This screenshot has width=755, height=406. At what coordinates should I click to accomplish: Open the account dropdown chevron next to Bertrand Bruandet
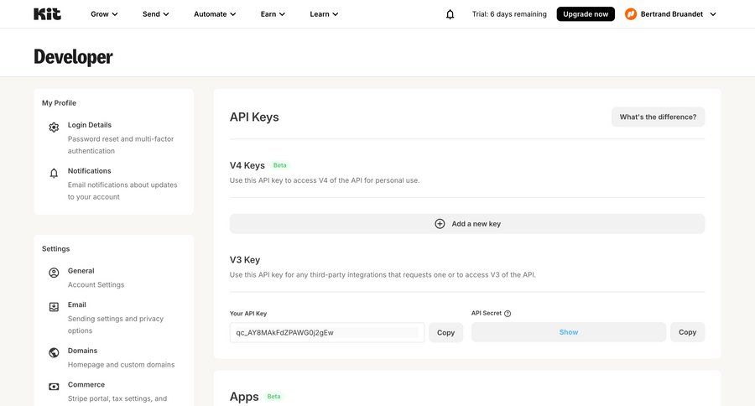pyautogui.click(x=713, y=14)
